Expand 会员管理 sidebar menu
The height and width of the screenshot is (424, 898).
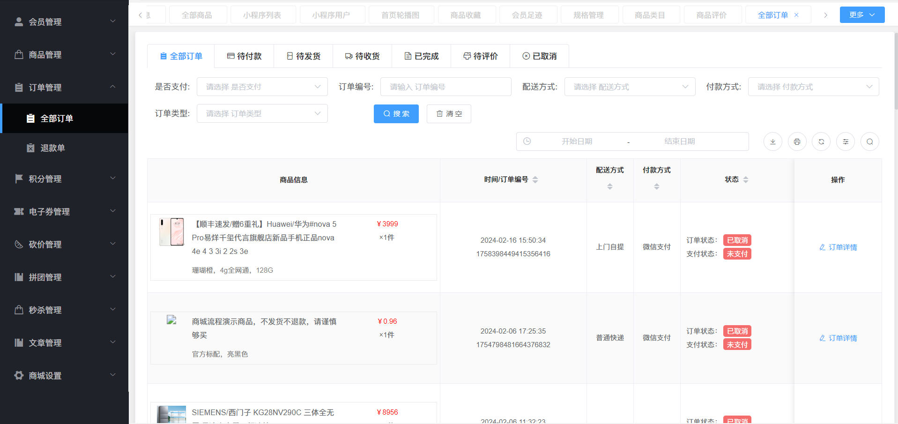pos(64,22)
